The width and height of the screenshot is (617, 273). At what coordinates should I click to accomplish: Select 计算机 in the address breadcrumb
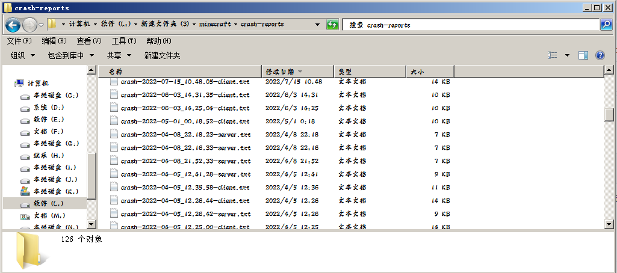coord(79,24)
